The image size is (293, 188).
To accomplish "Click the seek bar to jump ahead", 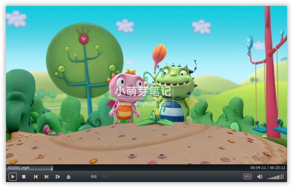I will tap(148, 168).
